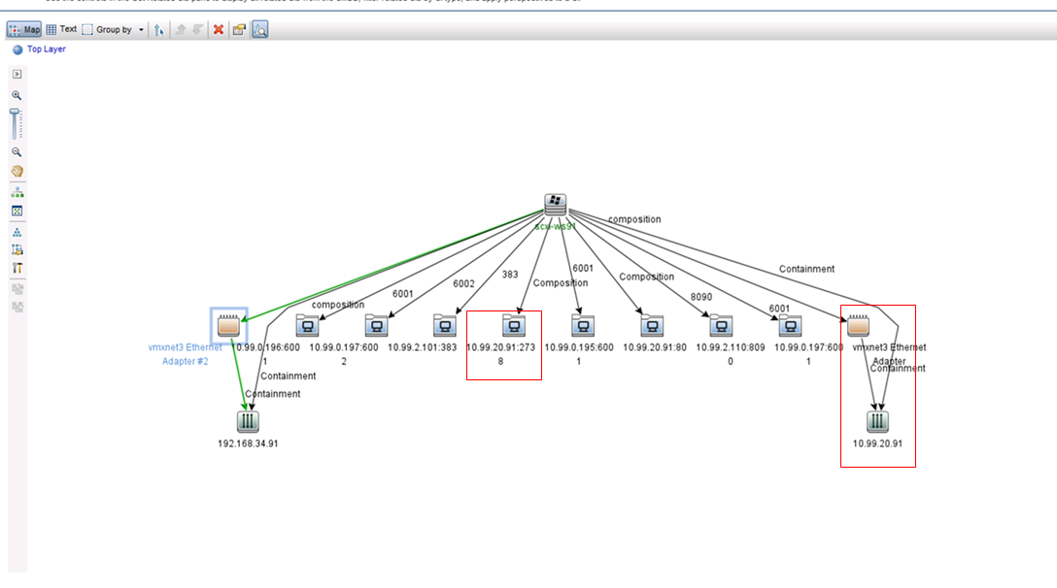The width and height of the screenshot is (1057, 588).
Task: Open the hierarchical layout tool in sidebar
Action: click(x=17, y=191)
